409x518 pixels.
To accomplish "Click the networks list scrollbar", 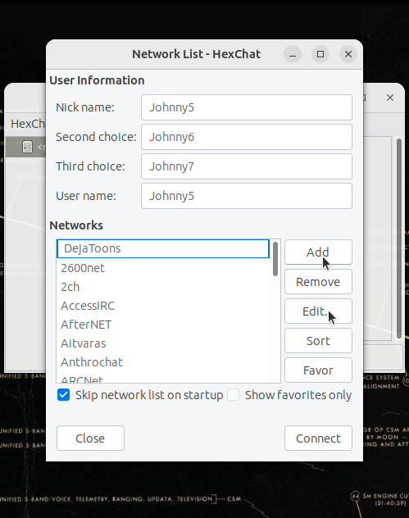I will click(275, 259).
